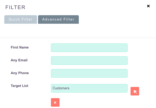Viewport: 156px width, 108px height.
Task: Click the Any Phone label
Action: pos(20,73)
